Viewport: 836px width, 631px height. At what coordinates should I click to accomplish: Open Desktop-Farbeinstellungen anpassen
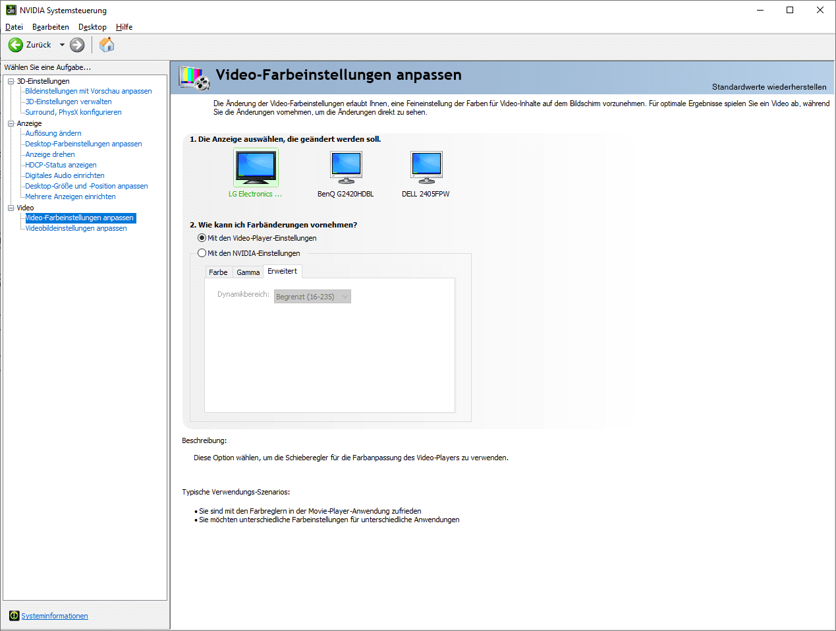(x=84, y=144)
